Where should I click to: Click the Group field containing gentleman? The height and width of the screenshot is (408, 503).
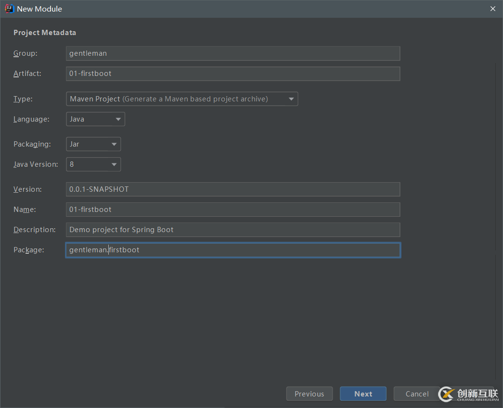coord(232,53)
